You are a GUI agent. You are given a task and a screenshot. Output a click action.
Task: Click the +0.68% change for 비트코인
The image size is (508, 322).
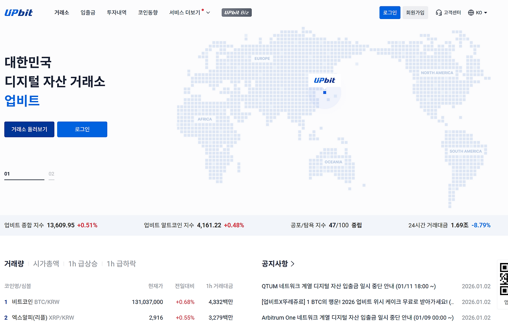185,302
